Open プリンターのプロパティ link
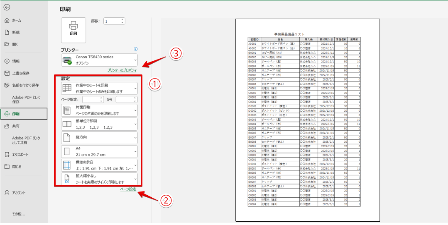The width and height of the screenshot is (448, 225). [x=122, y=70]
